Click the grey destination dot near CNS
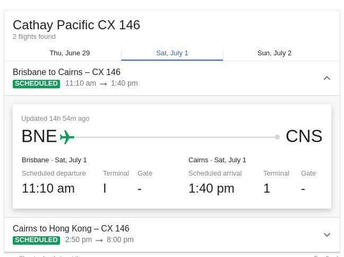This screenshot has width=344, height=257. click(277, 137)
